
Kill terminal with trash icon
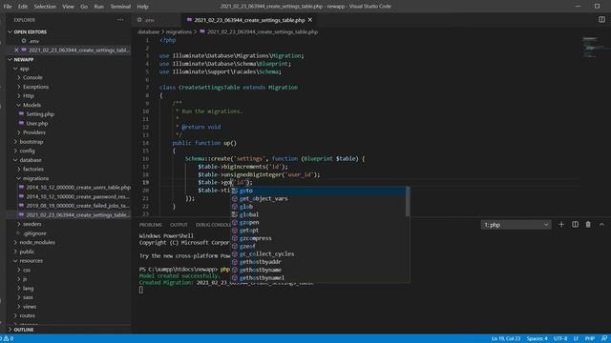point(588,225)
